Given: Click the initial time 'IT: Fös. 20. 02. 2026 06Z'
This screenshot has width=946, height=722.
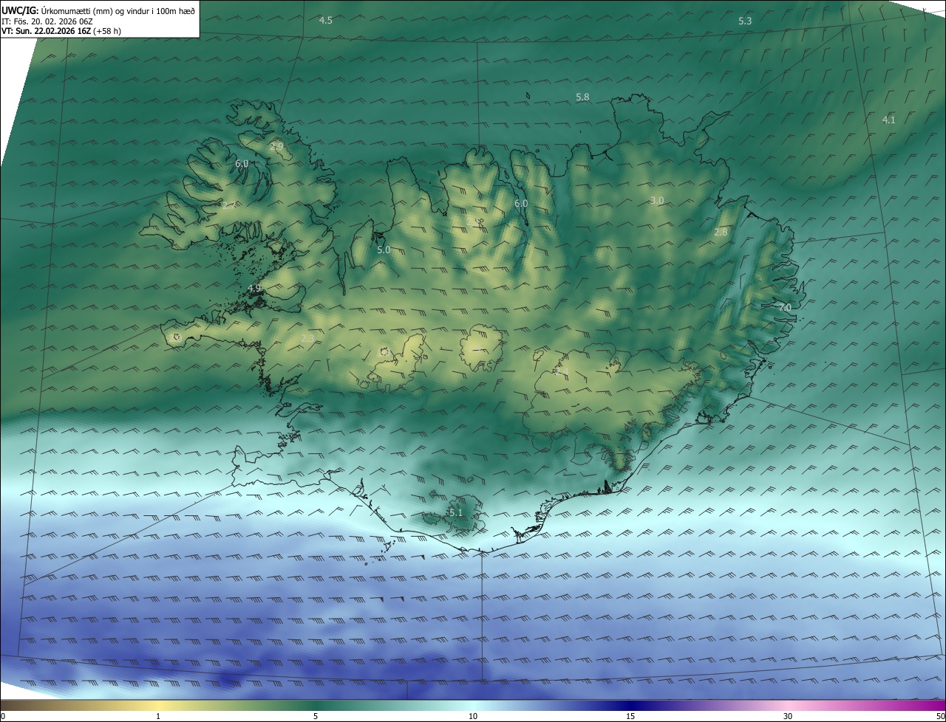Looking at the screenshot, I should pos(47,21).
